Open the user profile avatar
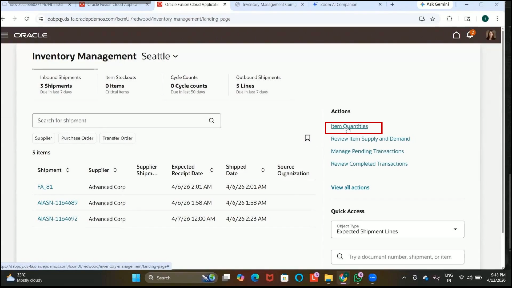 pyautogui.click(x=491, y=35)
